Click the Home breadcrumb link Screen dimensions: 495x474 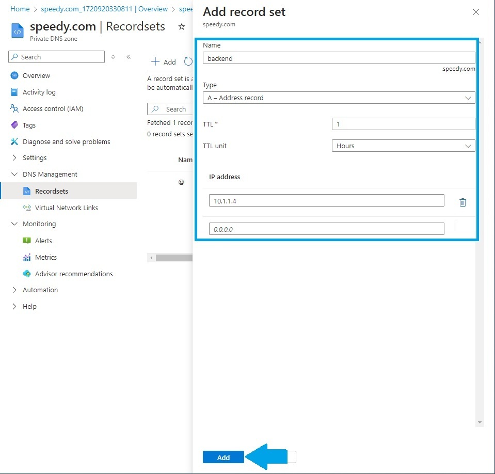point(20,9)
